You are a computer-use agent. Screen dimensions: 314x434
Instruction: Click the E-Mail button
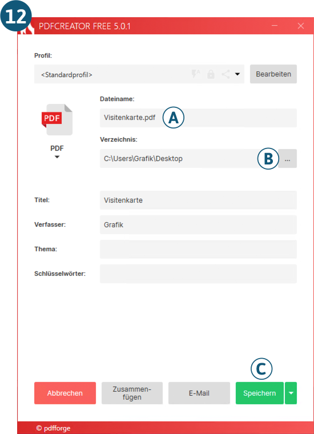pos(199,393)
